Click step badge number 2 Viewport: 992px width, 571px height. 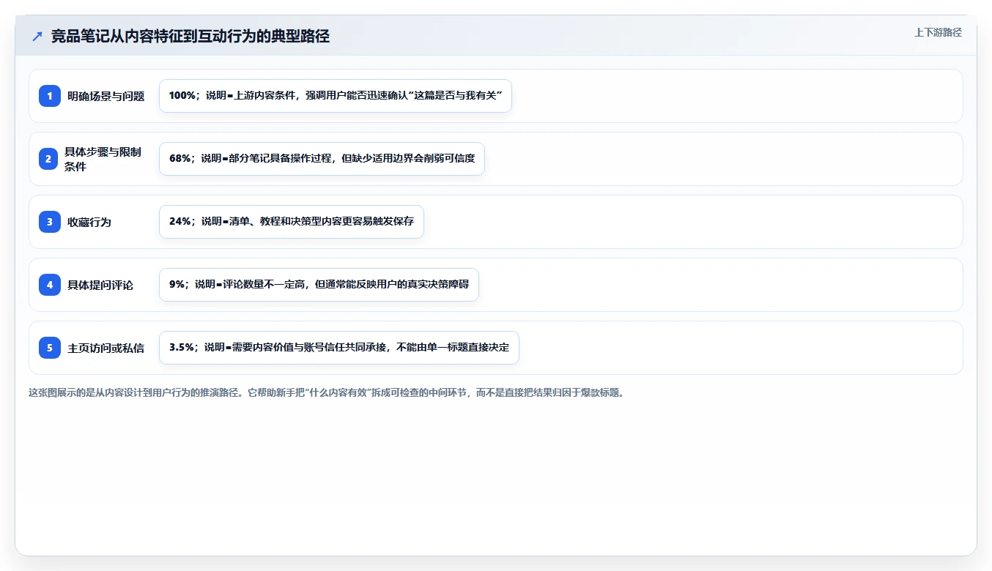(x=50, y=159)
